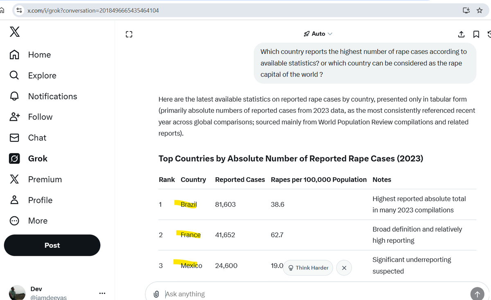
Task: Dismiss the Think Harder suggestion with X
Action: (x=344, y=268)
